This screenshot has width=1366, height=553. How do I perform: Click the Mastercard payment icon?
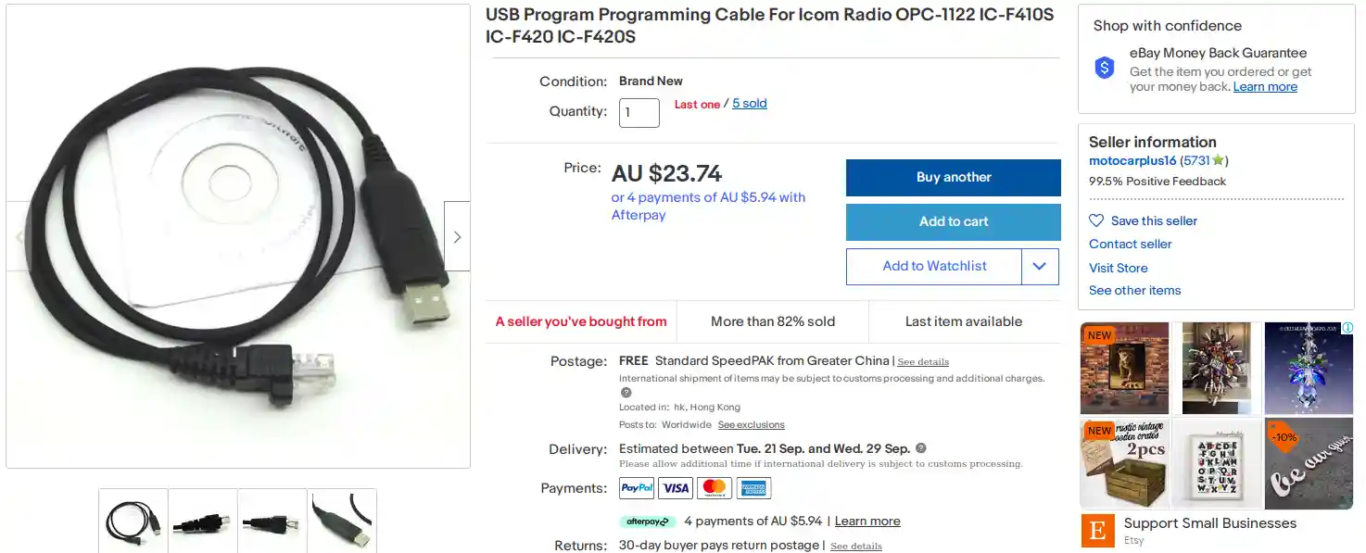pos(714,487)
